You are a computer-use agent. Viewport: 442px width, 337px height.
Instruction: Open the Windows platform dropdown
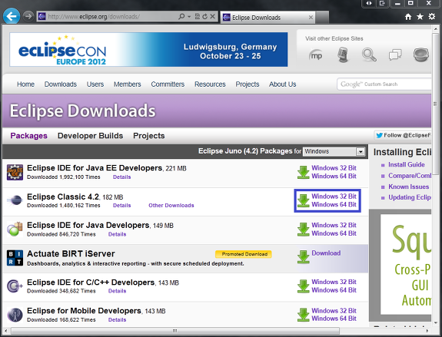[x=334, y=151]
